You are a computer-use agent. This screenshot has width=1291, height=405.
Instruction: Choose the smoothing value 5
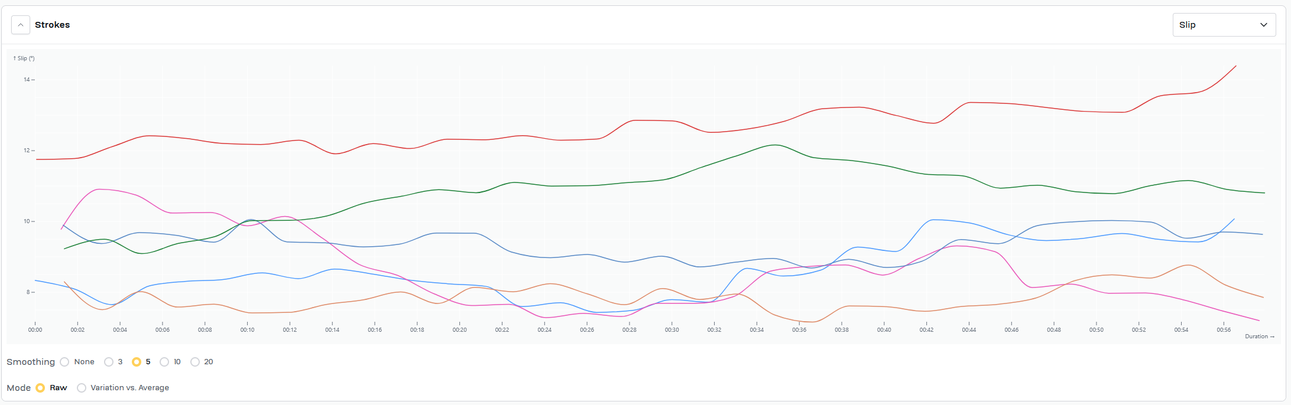(137, 362)
